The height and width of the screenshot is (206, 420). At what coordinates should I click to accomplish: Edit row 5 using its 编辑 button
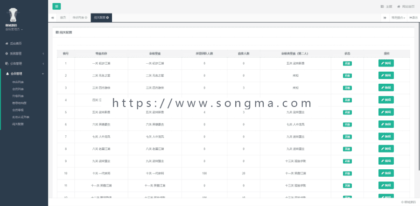click(x=386, y=112)
